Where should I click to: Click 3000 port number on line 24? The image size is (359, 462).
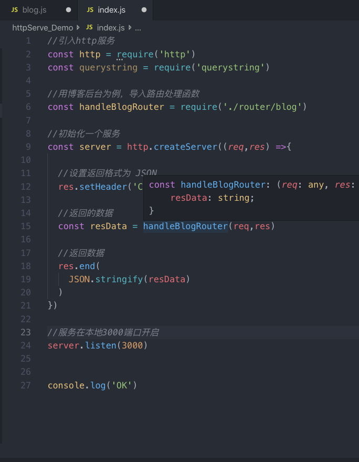click(x=132, y=345)
